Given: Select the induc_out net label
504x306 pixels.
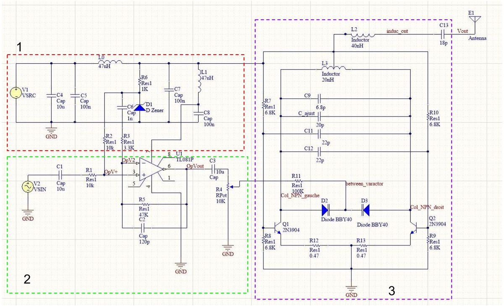Looking at the screenshot, I should click(x=397, y=31).
